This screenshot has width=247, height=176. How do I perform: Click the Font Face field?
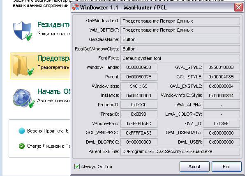pyautogui.click(x=180, y=58)
